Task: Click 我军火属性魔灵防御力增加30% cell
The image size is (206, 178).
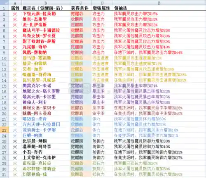Action: tap(159, 141)
